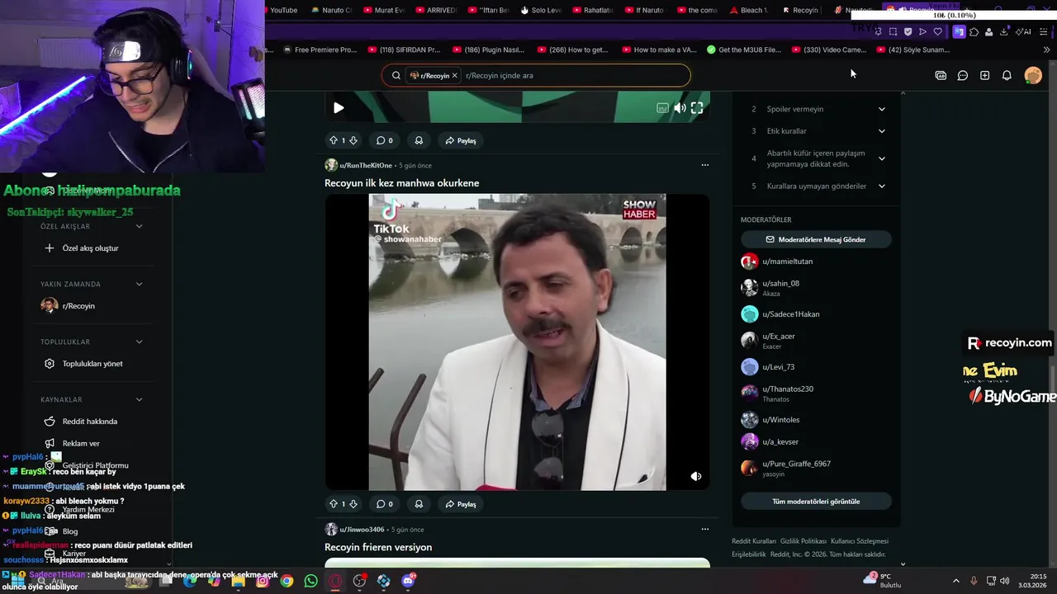This screenshot has height=594, width=1057.
Task: Open post titled Recoyun ilk kez manhwa okurkene
Action: pos(401,183)
